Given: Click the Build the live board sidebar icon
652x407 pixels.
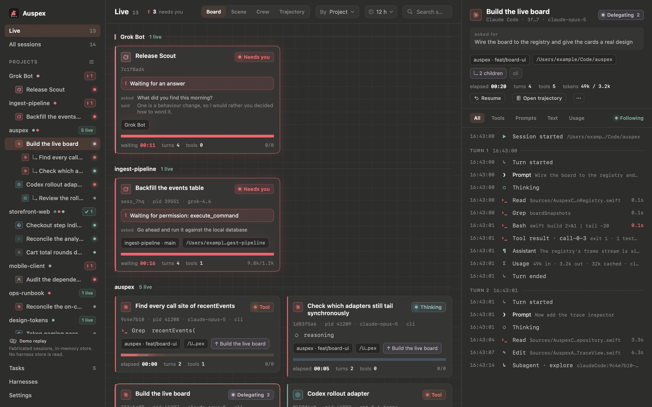Looking at the screenshot, I should click(x=19, y=144).
